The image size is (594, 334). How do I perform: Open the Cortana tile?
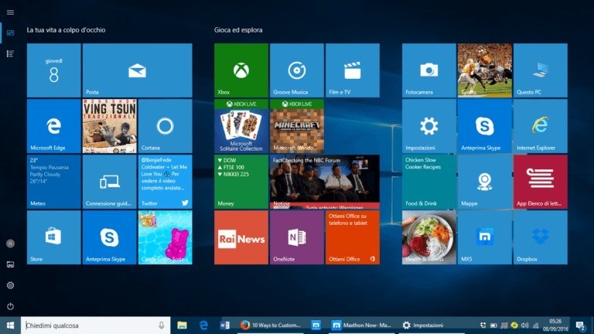(166, 126)
